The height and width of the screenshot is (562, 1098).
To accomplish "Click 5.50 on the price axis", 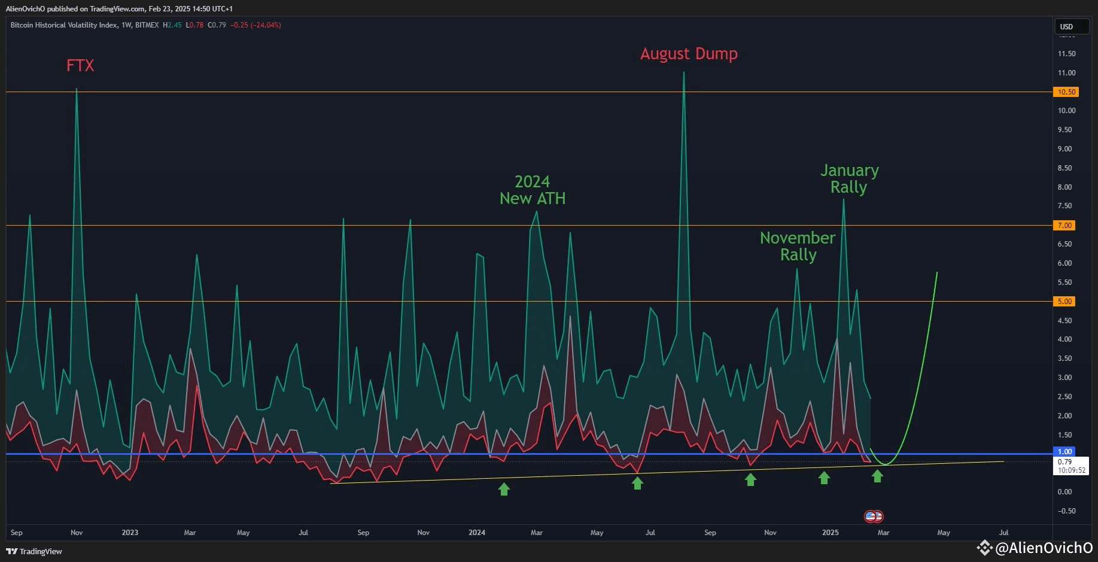I will [x=1064, y=282].
